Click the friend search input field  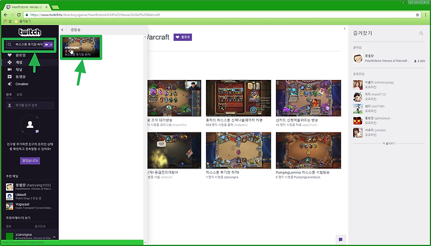pos(30,105)
